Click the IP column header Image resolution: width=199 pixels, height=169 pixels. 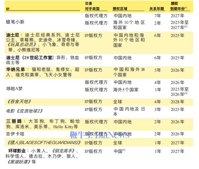8,9
